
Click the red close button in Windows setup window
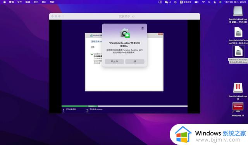tap(160, 34)
